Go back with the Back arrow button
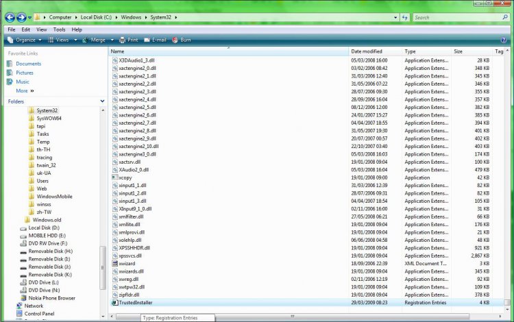514x322 pixels. [10, 17]
